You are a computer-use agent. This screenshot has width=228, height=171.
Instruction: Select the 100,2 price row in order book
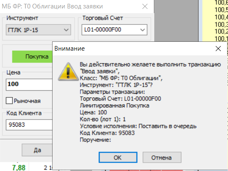pos(221,31)
